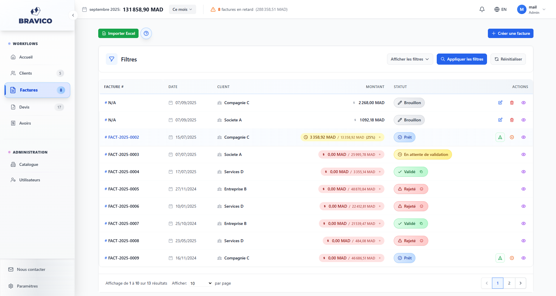The width and height of the screenshot is (556, 296).
Task: View invoice FACT-2025-0005 details
Action: 524,189
